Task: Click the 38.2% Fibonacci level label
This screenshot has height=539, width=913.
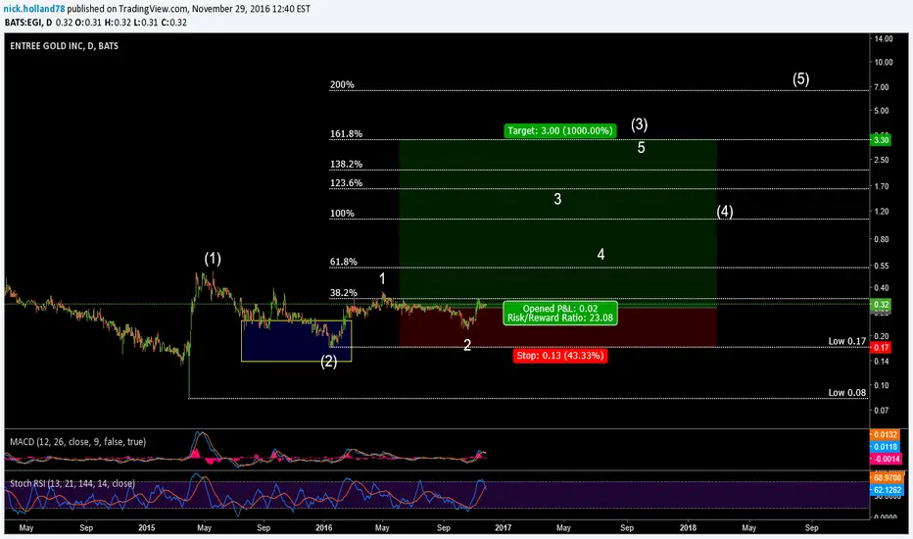Action: (344, 293)
